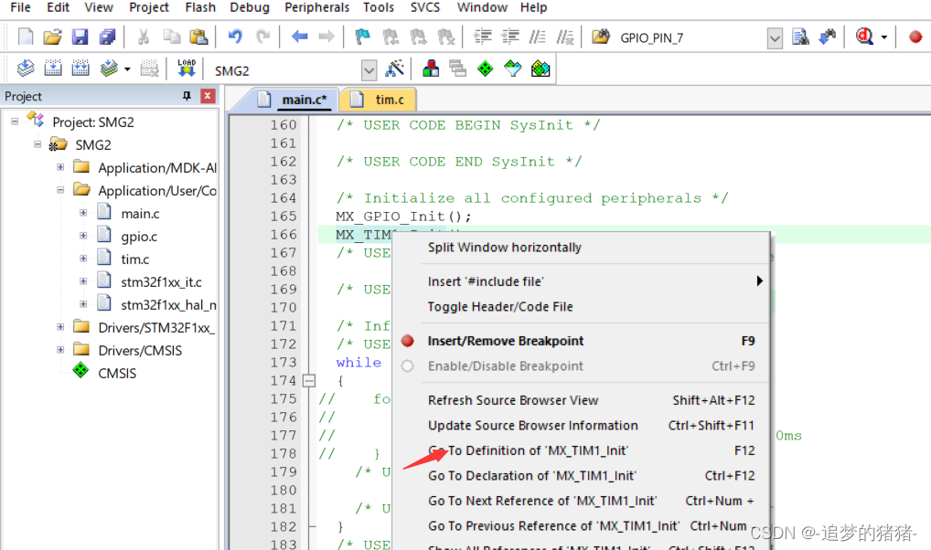Image resolution: width=931 pixels, height=550 pixels.
Task: Click the Find icon beside GPIO_PIN_7 dropdown
Action: click(x=800, y=37)
